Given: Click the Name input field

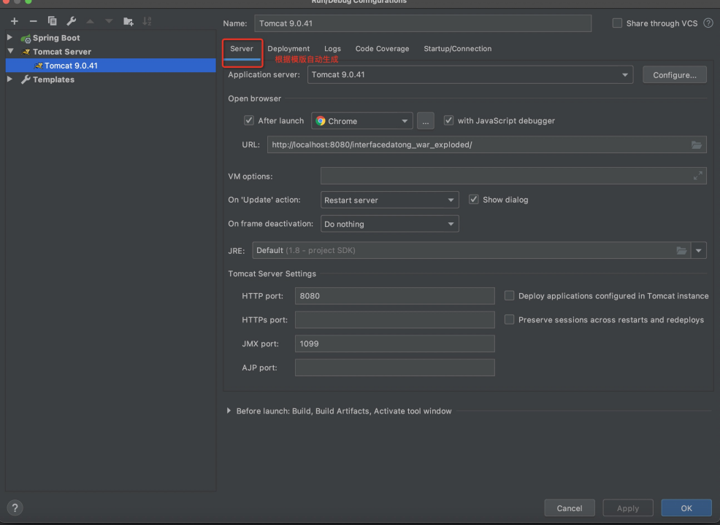Looking at the screenshot, I should [x=423, y=23].
